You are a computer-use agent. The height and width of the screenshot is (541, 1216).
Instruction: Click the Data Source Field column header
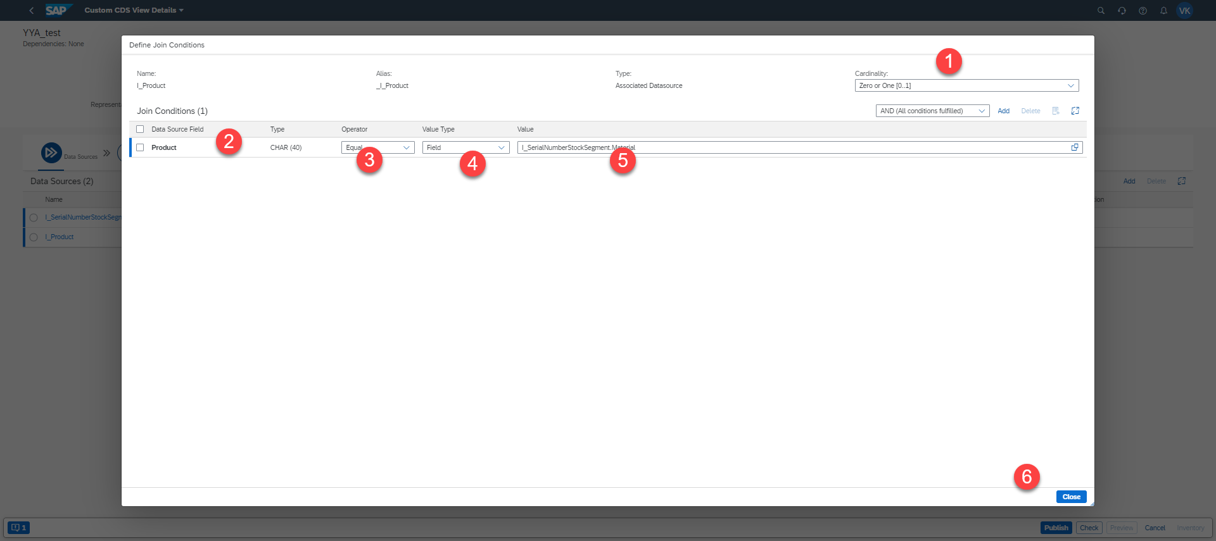[x=177, y=129]
